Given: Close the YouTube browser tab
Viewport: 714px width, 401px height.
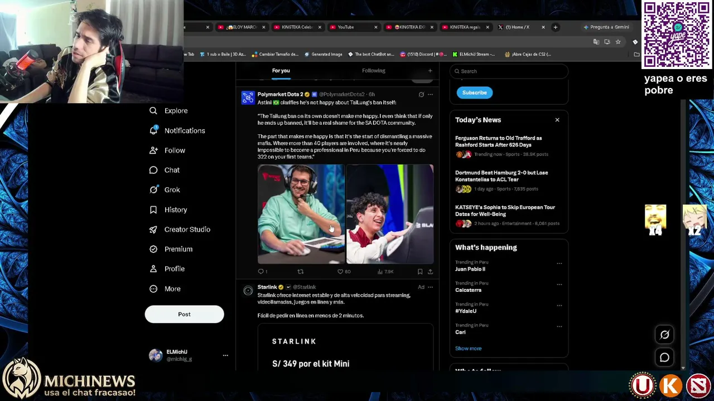Looking at the screenshot, I should [x=375, y=27].
